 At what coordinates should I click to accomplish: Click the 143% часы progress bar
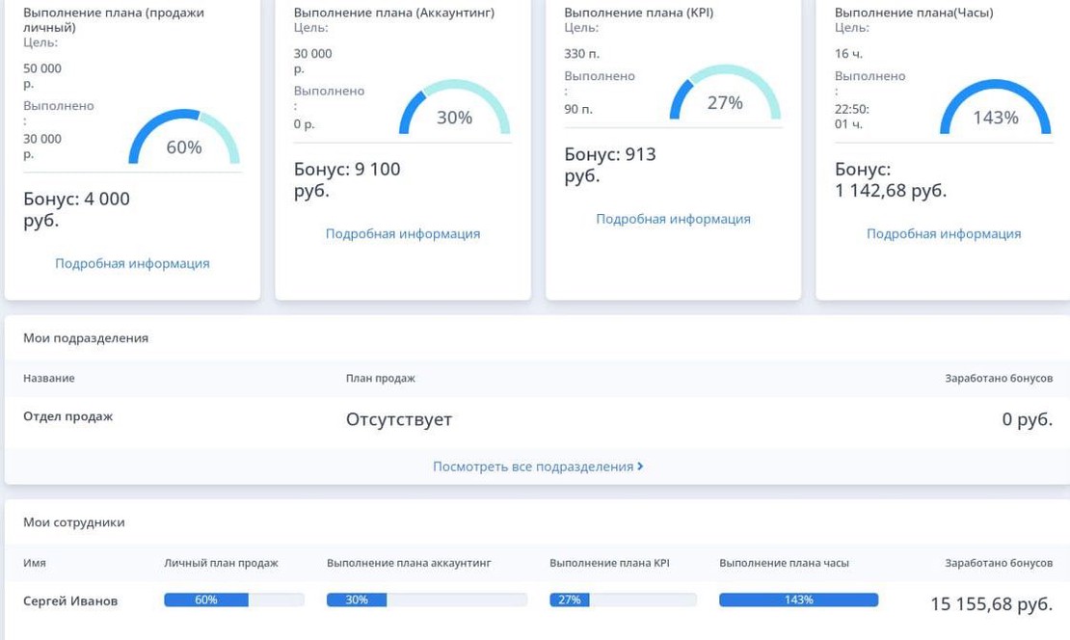coord(798,600)
